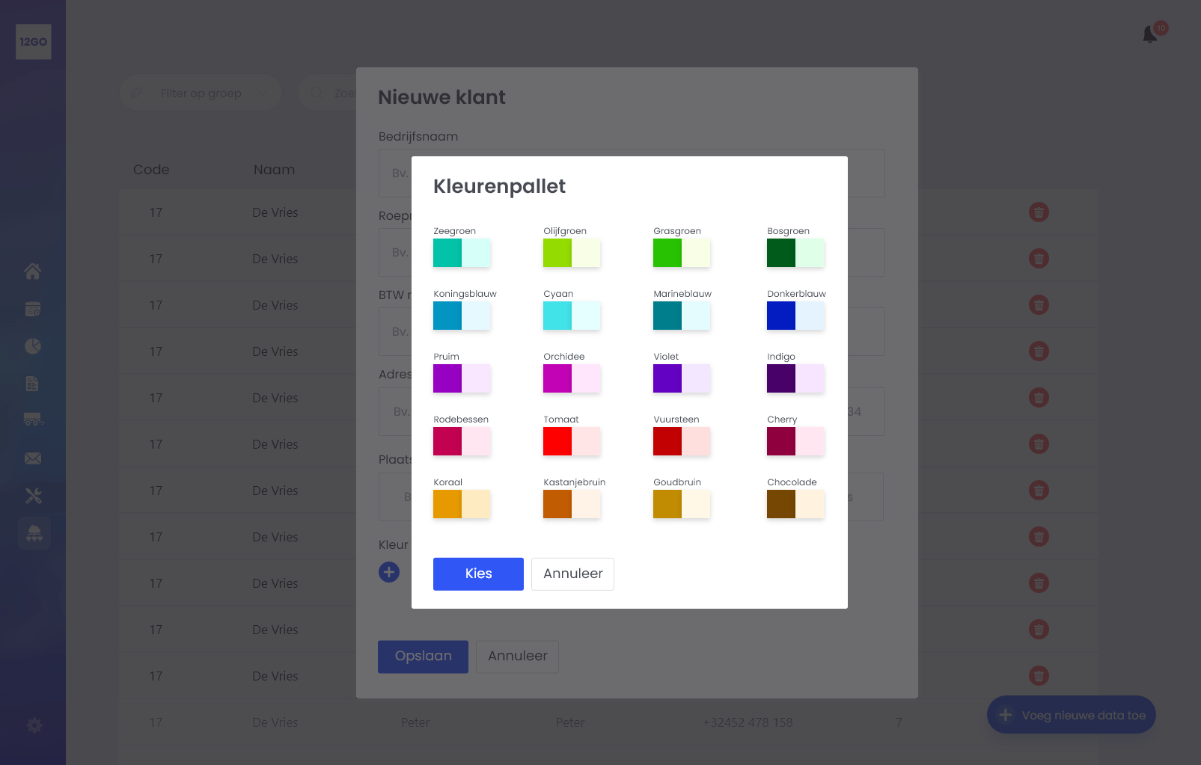1201x765 pixels.
Task: Click the invoices document icon in sidebar
Action: click(x=33, y=383)
